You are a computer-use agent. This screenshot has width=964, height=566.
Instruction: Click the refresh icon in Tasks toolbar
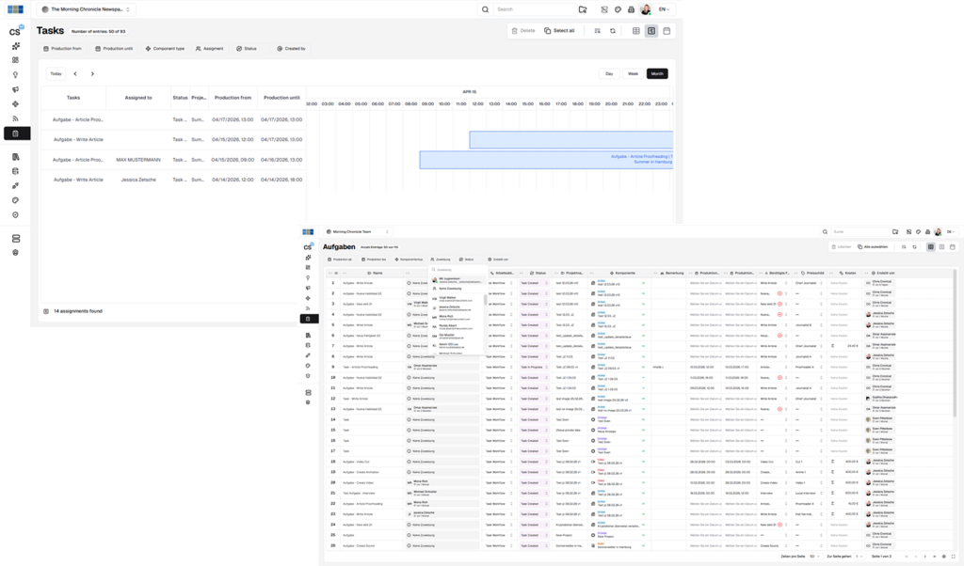[x=613, y=30]
